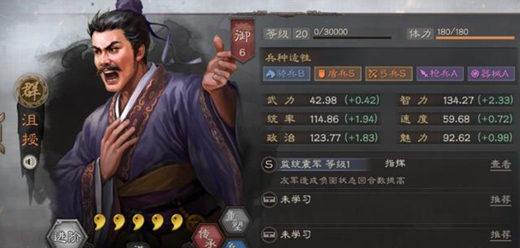Select the first empty skill slot icon
This screenshot has width=520, height=248.
[x=268, y=199]
